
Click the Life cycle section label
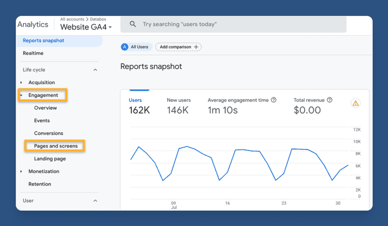click(x=34, y=70)
